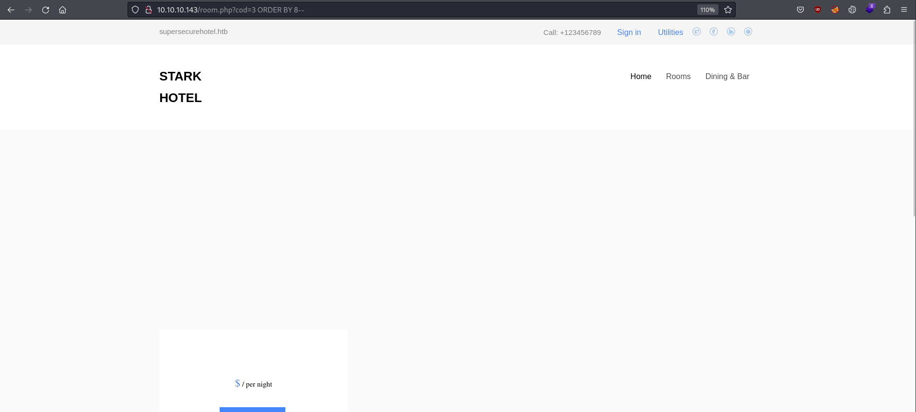Open the Dribbble social link icon
This screenshot has height=412, width=916.
748,32
